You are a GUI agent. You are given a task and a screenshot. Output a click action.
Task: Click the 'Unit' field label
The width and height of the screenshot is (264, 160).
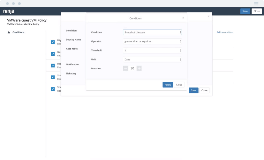[x=94, y=59]
